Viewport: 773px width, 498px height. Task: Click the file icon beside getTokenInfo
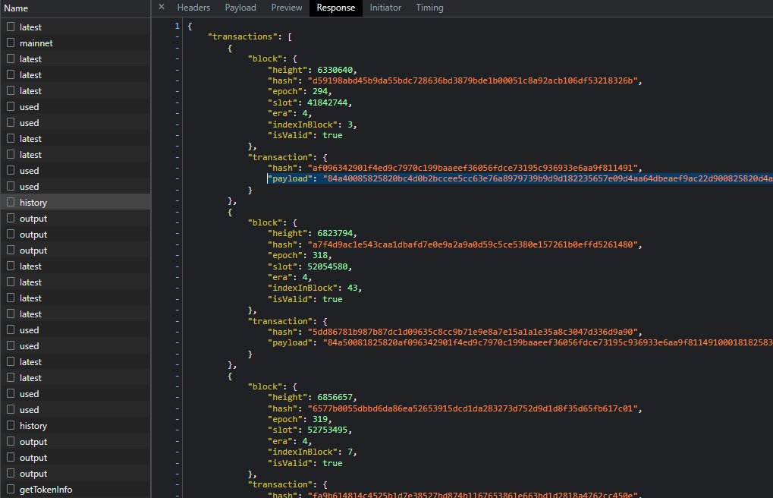[11, 489]
